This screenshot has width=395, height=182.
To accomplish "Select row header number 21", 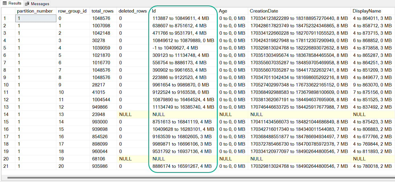I will click(x=8, y=166).
